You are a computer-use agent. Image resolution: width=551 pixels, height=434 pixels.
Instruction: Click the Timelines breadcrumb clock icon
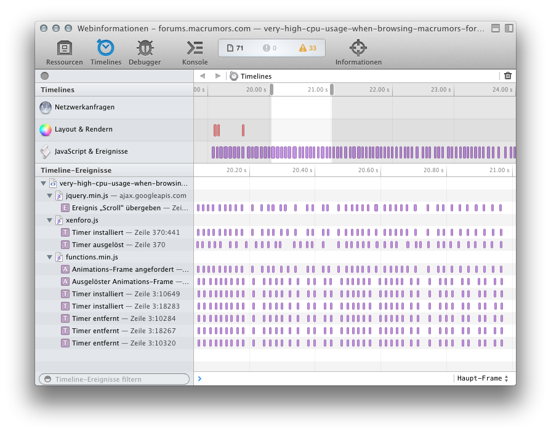[x=234, y=76]
